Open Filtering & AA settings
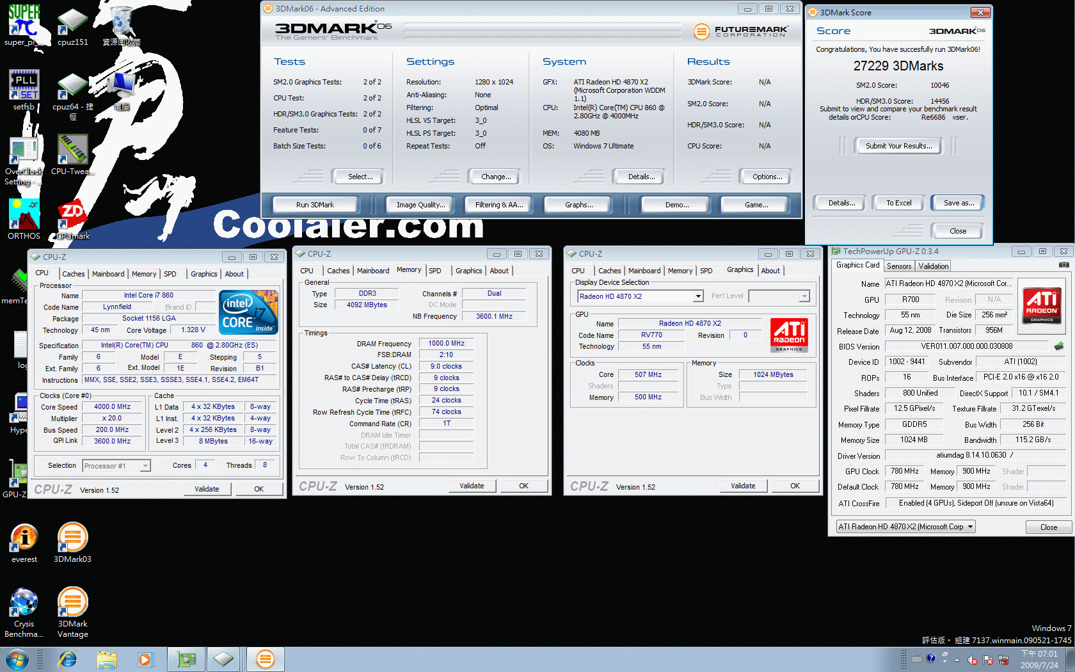 499,205
